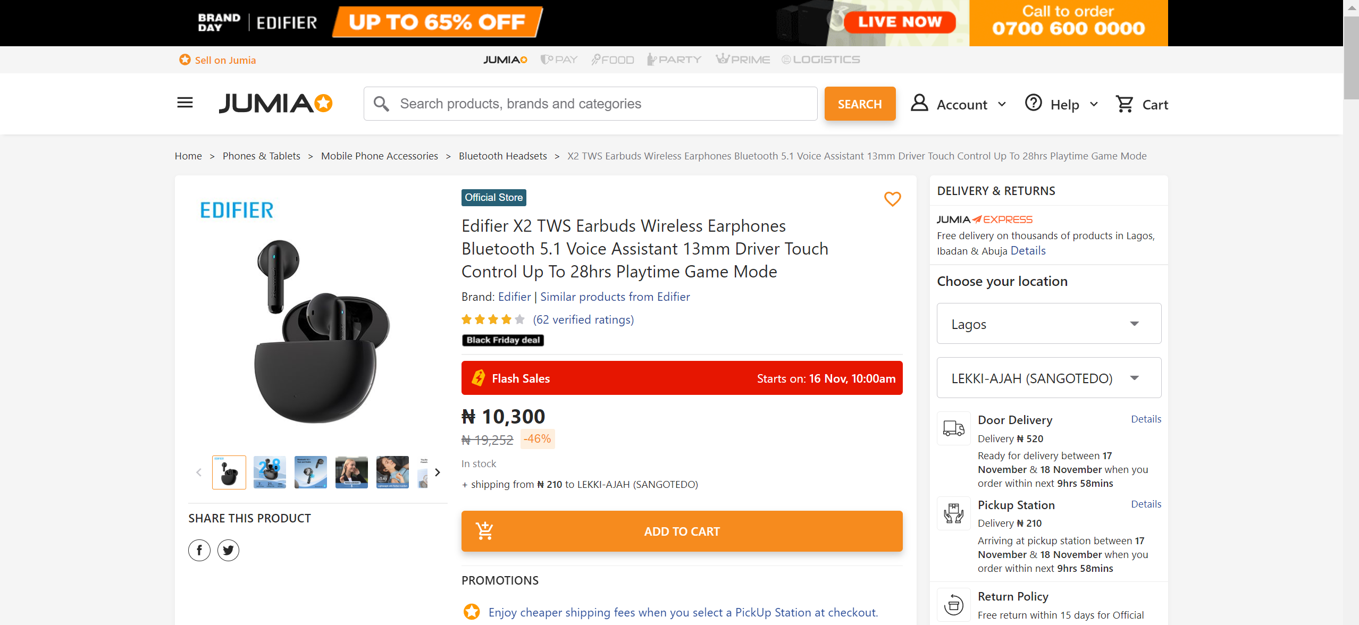Share product on Twitter
Image resolution: width=1359 pixels, height=625 pixels.
pos(228,550)
